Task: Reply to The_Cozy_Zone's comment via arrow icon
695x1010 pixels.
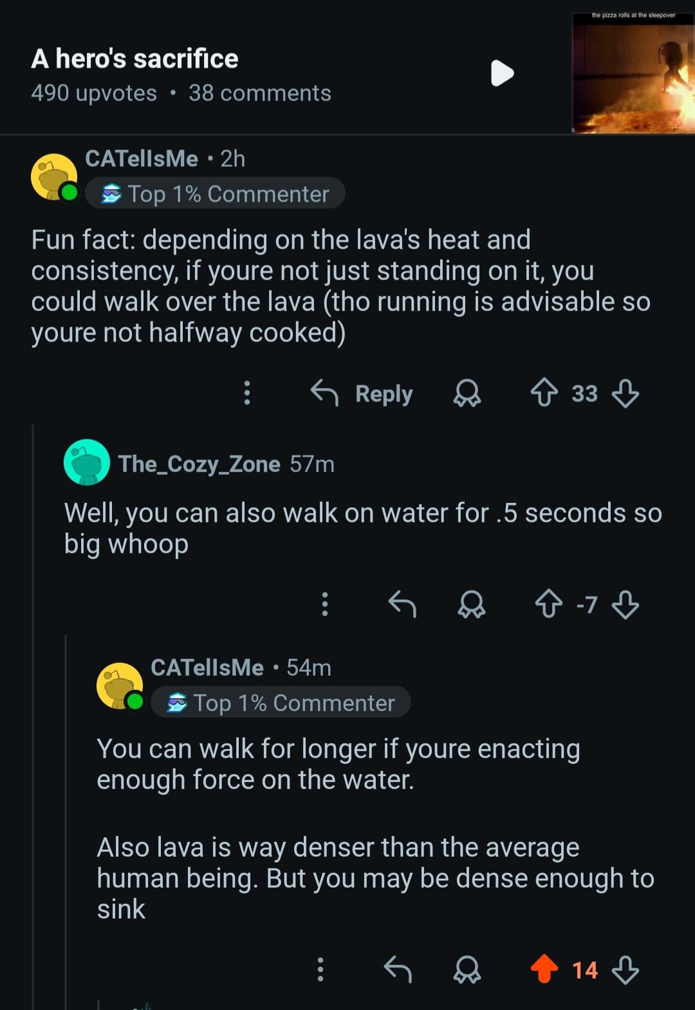Action: 403,604
